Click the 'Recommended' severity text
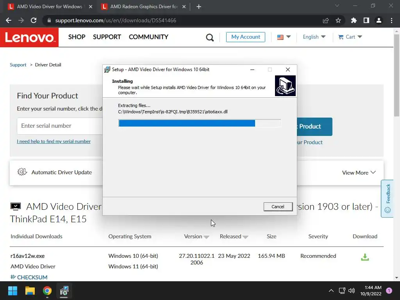The height and width of the screenshot is (300, 400). (x=318, y=256)
